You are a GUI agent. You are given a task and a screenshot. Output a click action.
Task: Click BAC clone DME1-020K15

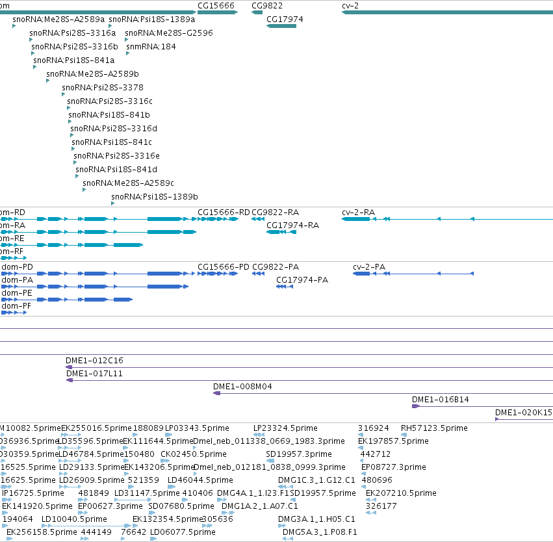524,419
